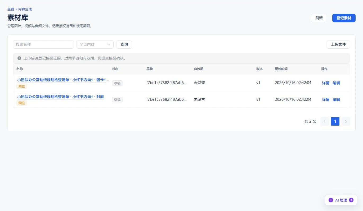Expand the 全部内容 filter dropdown
This screenshot has height=211, width=363.
tap(95, 44)
